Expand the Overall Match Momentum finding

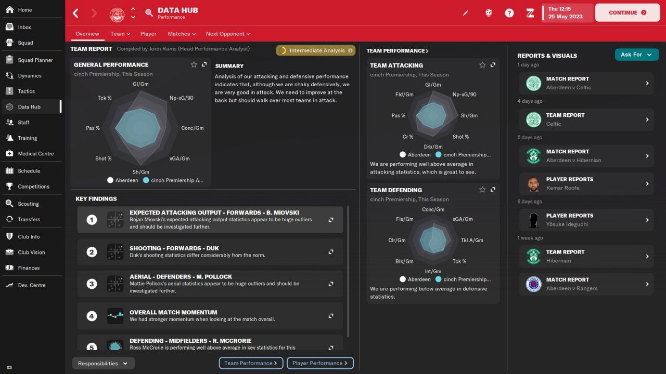coord(331,316)
